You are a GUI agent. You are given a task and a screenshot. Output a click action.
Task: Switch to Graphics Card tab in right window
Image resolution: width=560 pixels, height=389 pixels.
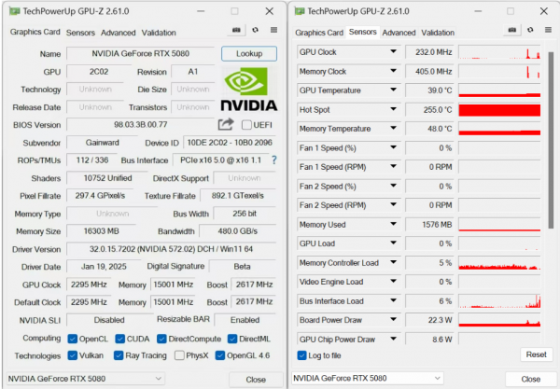click(x=319, y=33)
